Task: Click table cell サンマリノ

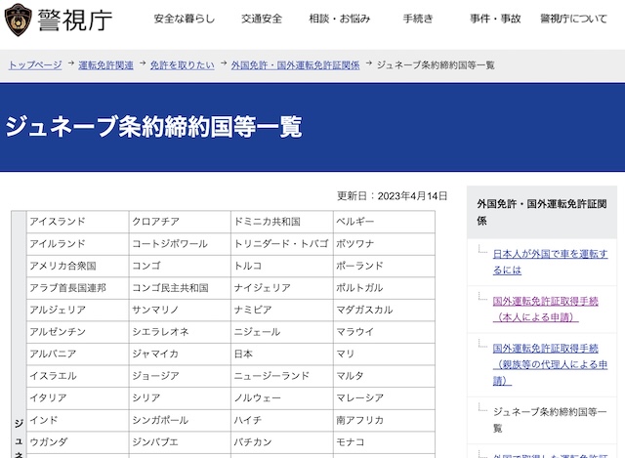Action: pos(180,311)
